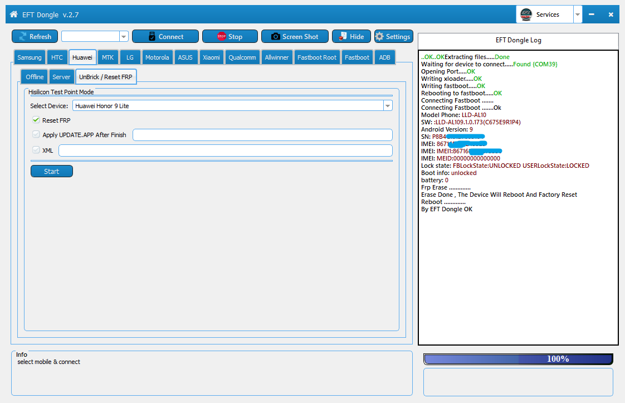The height and width of the screenshot is (403, 625).
Task: Toggle the XML checkbox
Action: (x=36, y=150)
